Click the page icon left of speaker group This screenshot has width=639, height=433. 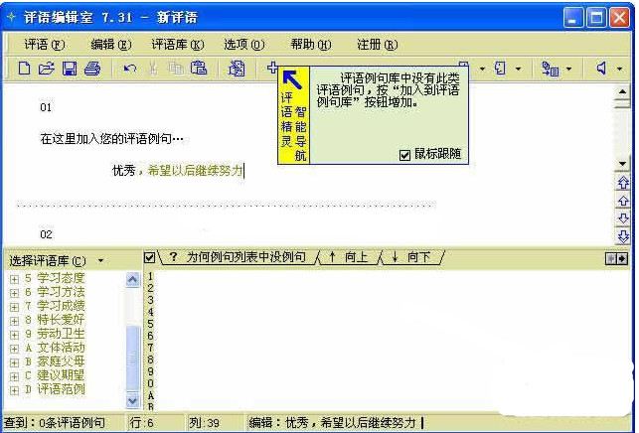coord(500,68)
